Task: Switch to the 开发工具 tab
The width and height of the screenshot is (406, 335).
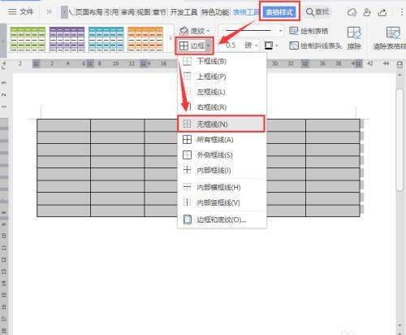Action: click(x=184, y=12)
